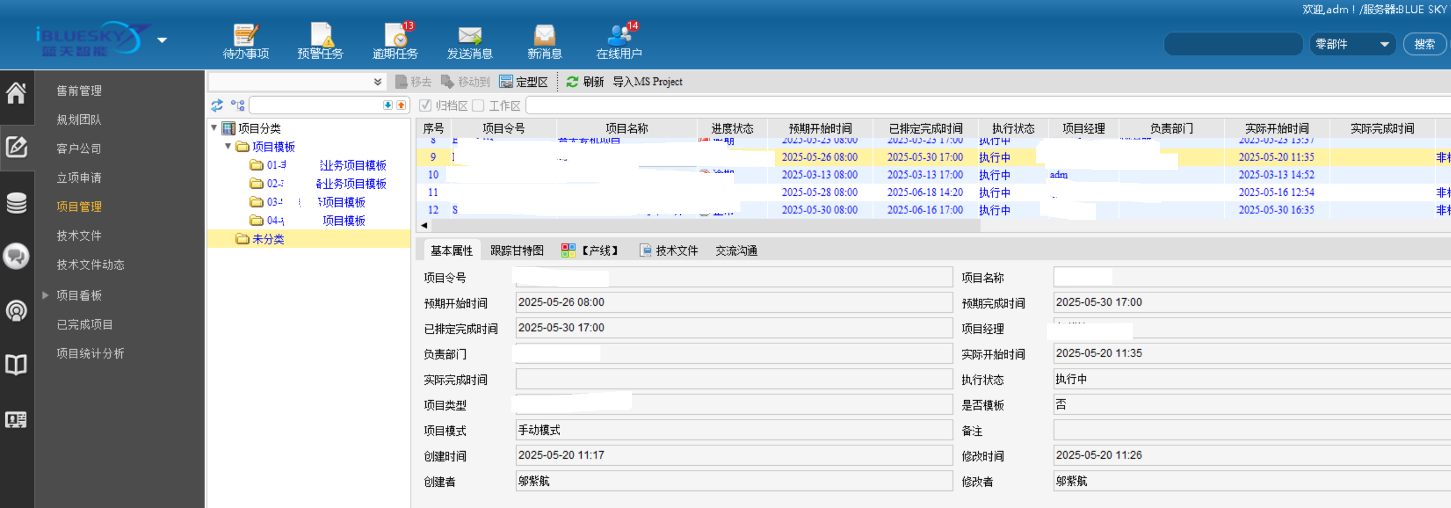Open 项目统计分析 in the sidebar menu
This screenshot has height=508, width=1451.
[90, 353]
